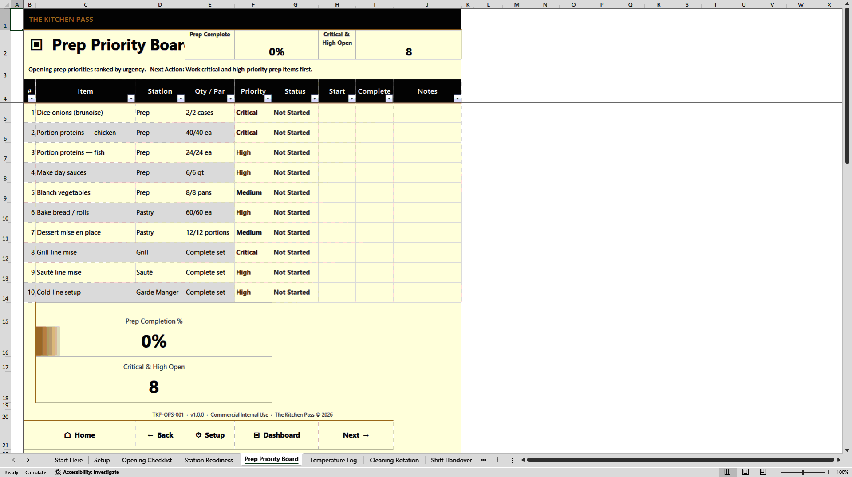The height and width of the screenshot is (477, 852).
Task: Switch to the Setup sheet tab
Action: point(102,460)
